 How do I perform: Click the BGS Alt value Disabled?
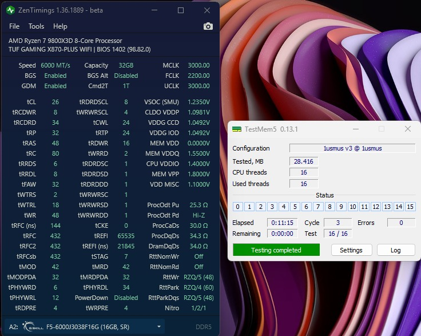tap(126, 76)
